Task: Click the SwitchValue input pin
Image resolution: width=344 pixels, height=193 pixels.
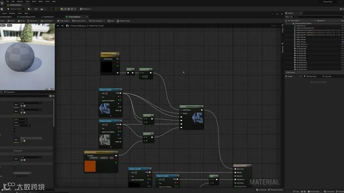Action: 182,110
